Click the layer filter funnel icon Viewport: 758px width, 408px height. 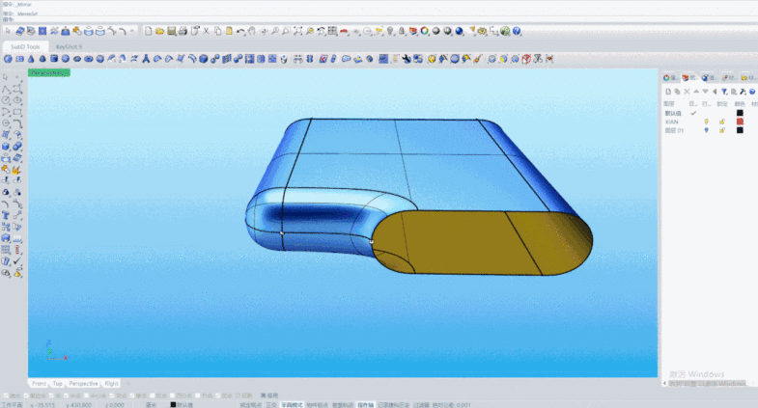[723, 91]
